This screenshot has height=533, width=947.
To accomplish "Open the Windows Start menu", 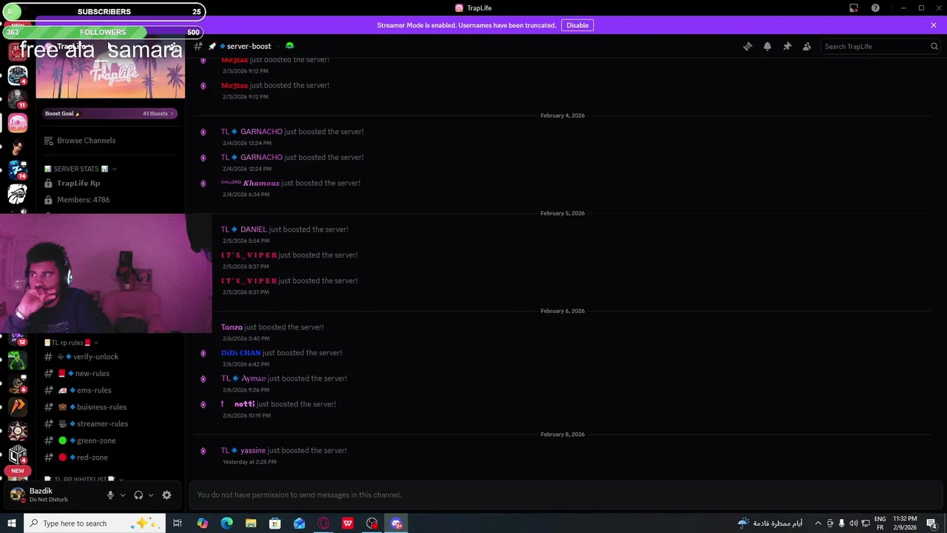I will click(x=12, y=523).
